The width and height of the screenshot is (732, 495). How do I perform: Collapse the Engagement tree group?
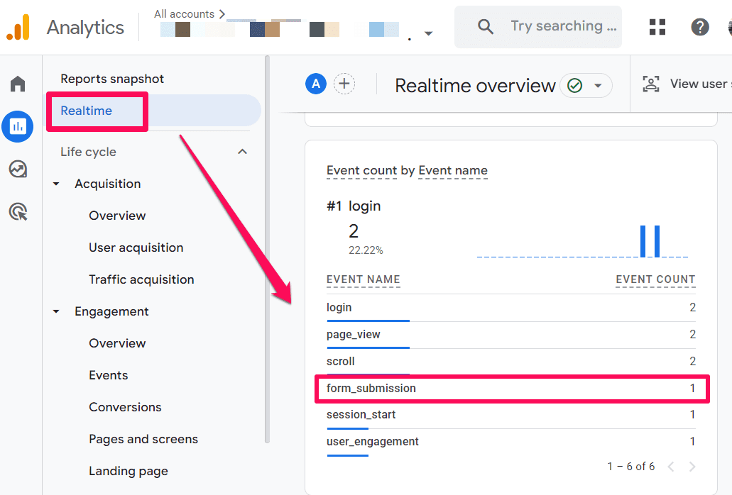(x=57, y=312)
